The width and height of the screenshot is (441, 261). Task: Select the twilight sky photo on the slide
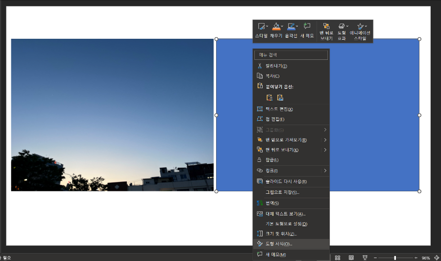pyautogui.click(x=112, y=115)
